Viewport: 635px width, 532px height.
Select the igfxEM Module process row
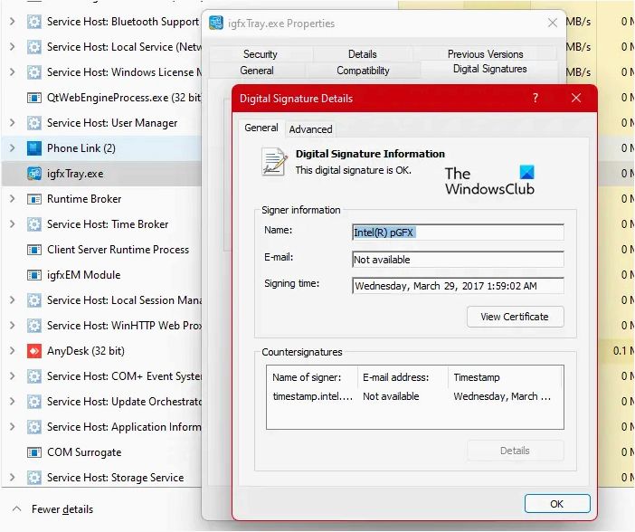pyautogui.click(x=101, y=275)
